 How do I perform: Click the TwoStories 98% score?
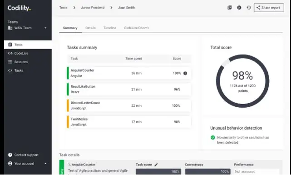pyautogui.click(x=177, y=122)
